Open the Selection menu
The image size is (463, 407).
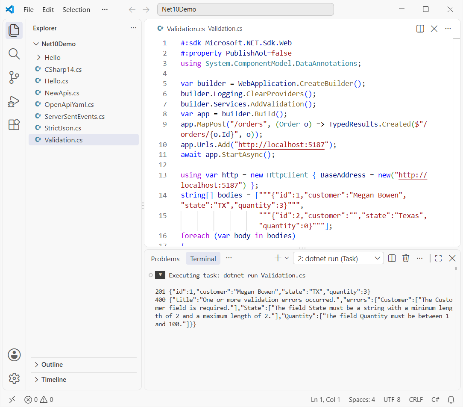76,9
